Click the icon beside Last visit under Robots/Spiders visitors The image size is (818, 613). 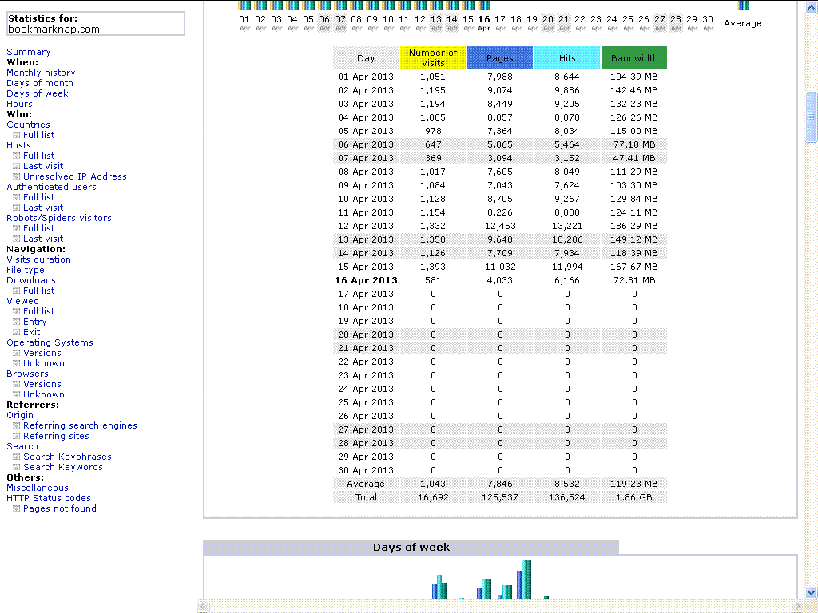(16, 239)
